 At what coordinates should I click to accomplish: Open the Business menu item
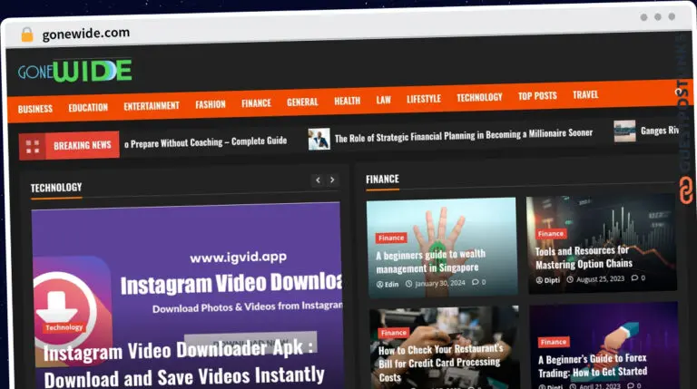click(35, 109)
